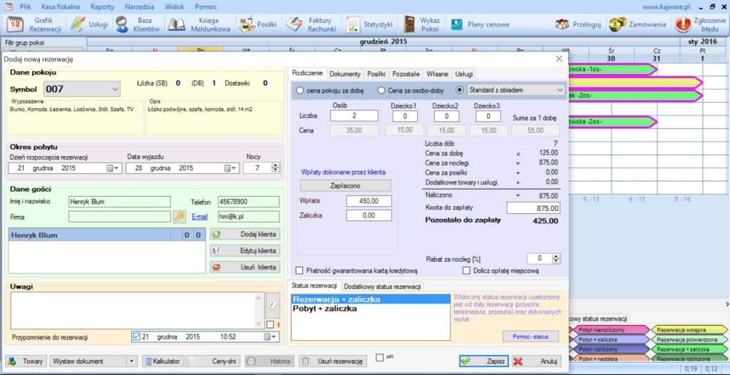Click the Ceny-dni button

[x=214, y=361]
